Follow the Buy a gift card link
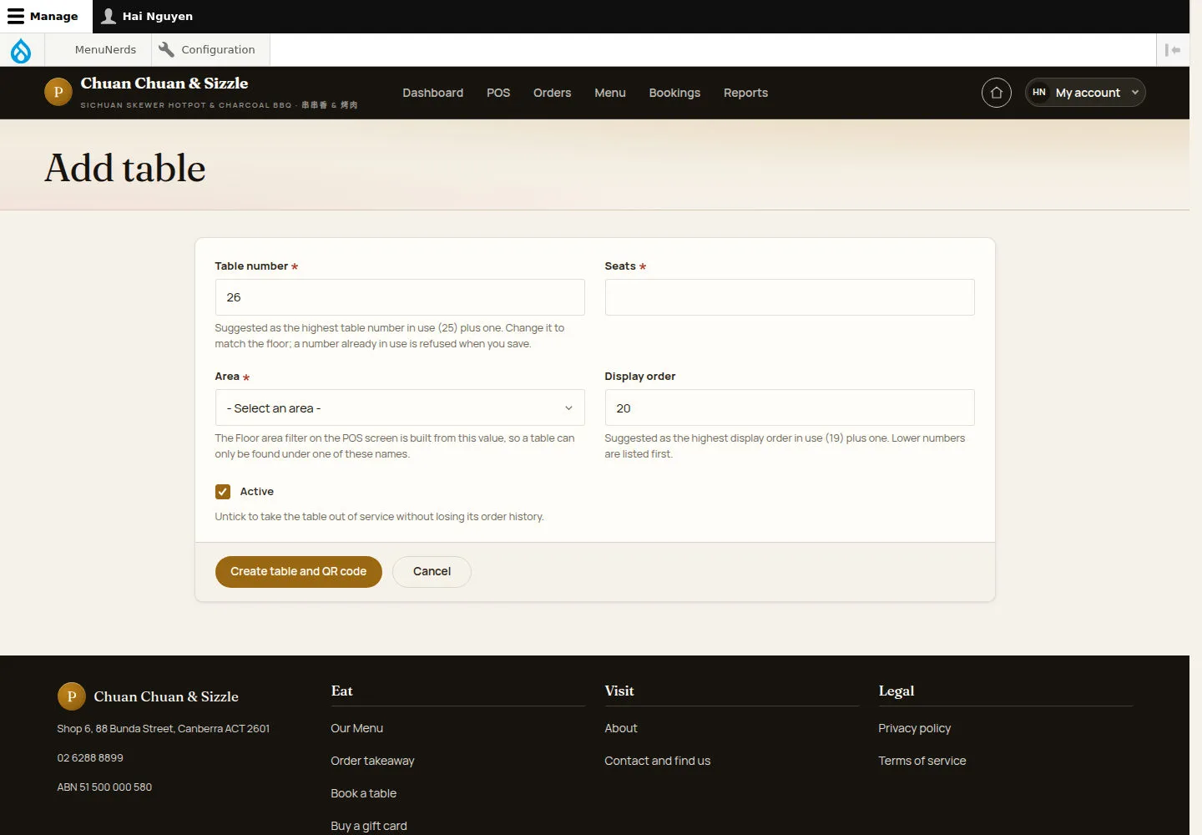The width and height of the screenshot is (1202, 835). click(x=369, y=826)
